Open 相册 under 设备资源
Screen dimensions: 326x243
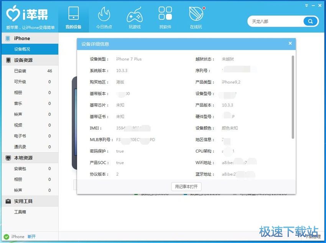click(30, 93)
